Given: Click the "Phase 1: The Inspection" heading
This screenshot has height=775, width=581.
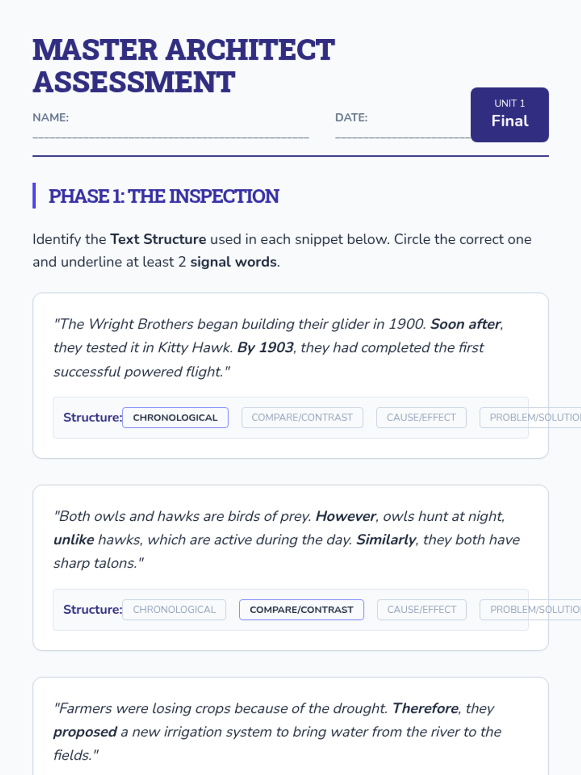Looking at the screenshot, I should click(x=164, y=196).
